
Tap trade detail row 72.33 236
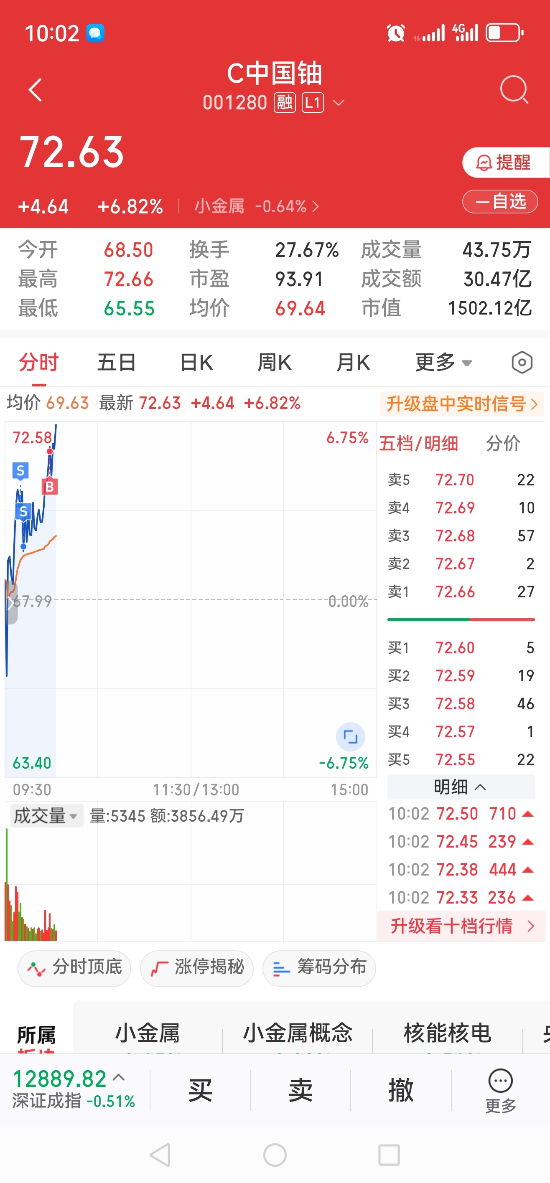click(x=461, y=897)
